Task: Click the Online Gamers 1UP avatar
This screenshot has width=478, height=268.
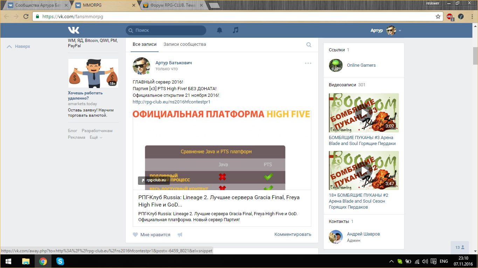Action: tap(335, 65)
